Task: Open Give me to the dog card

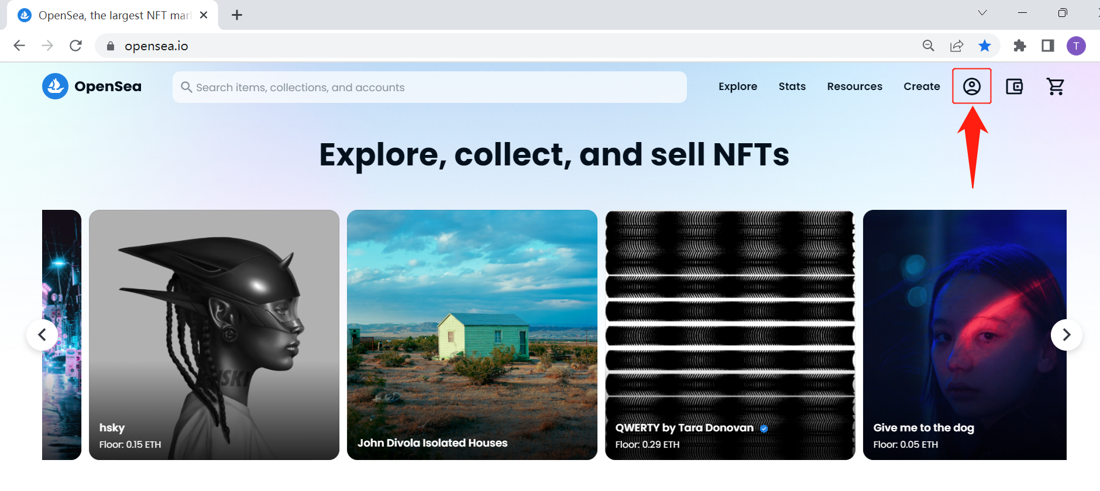Action: [965, 335]
